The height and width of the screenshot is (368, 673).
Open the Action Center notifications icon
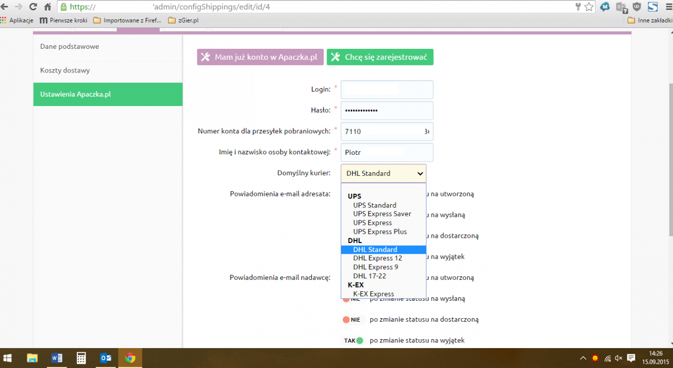tap(631, 358)
